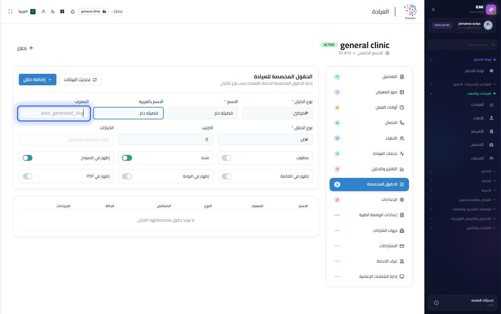The image size is (501, 314).
Task: Focus the Search menu field
Action: [462, 45]
